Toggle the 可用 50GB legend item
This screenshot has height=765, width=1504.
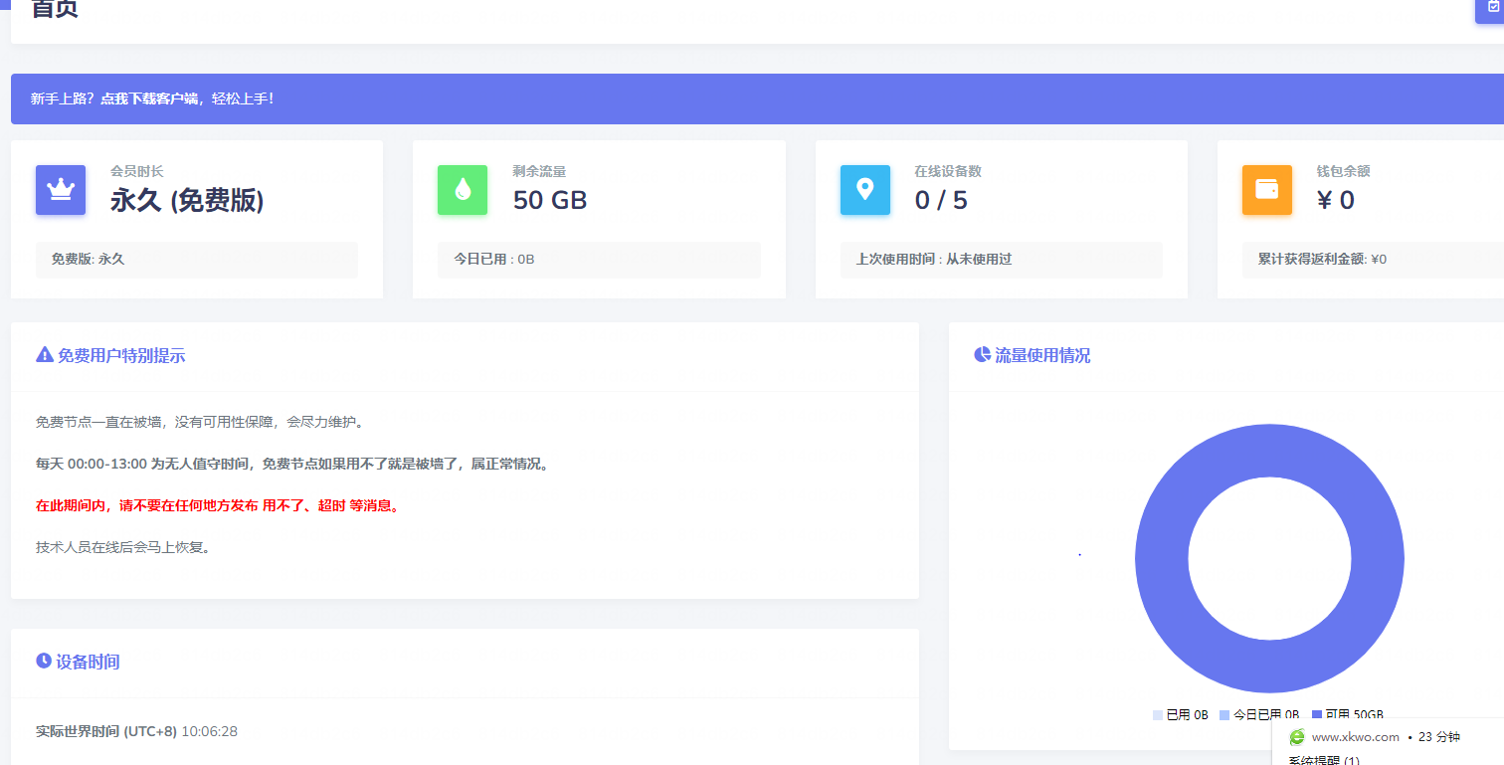tap(1348, 714)
